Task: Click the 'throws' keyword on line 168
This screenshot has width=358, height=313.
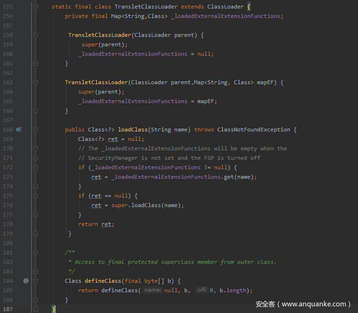Action: 204,130
